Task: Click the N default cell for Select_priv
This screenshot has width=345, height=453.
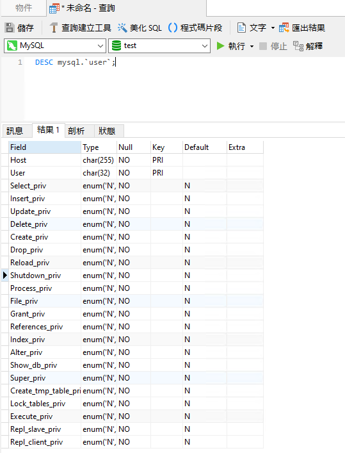Action: click(205, 186)
